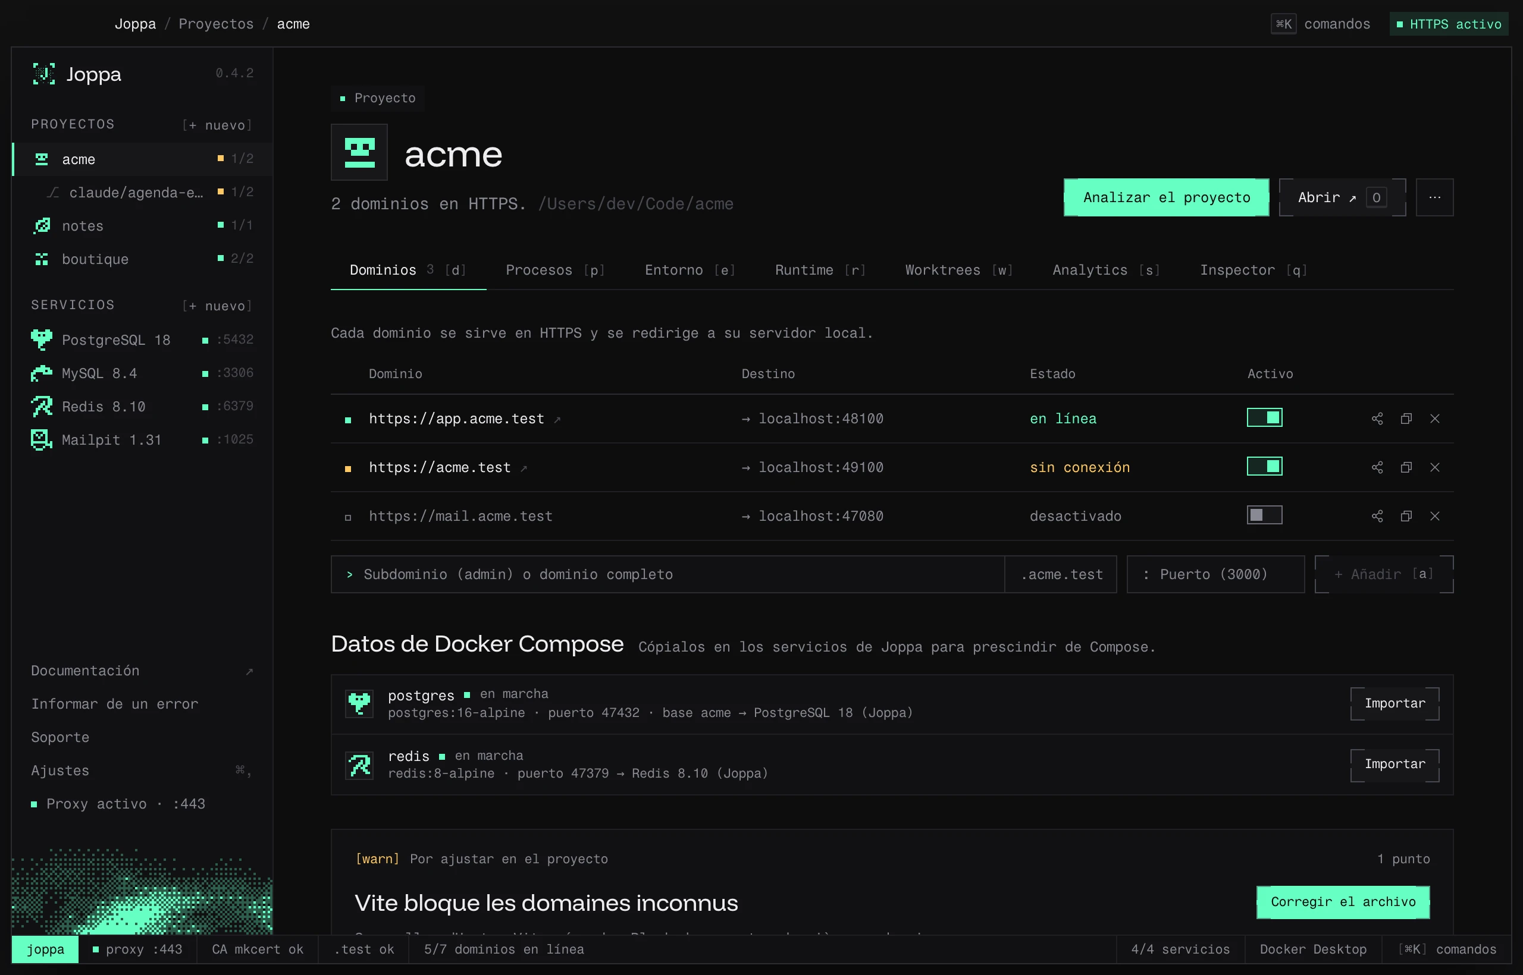Add a new service with nuevo
This screenshot has height=975, width=1523.
(217, 306)
